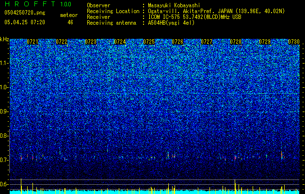Click the tallest yellow intensity spike at 0728

(235, 187)
